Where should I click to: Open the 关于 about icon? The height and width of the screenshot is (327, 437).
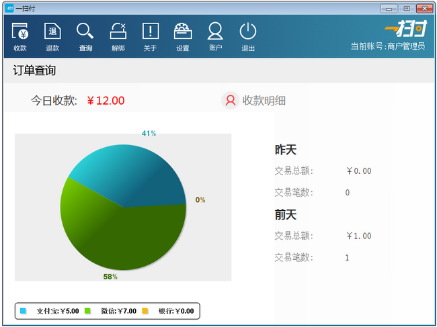pyautogui.click(x=151, y=31)
